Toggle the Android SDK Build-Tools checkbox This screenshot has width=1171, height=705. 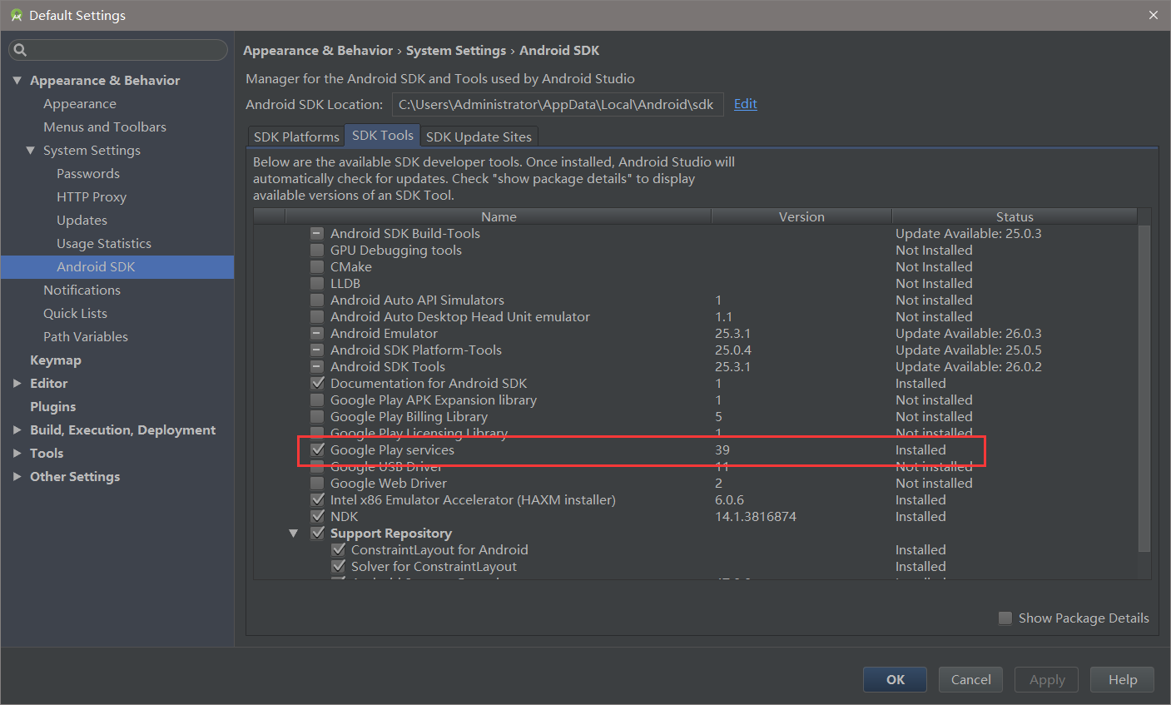[317, 234]
